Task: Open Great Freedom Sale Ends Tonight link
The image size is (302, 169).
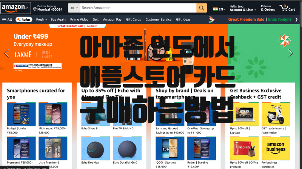Action: 260,20
